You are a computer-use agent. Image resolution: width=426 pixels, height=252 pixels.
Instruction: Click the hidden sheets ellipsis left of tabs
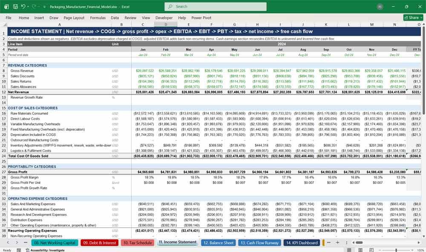point(26,243)
